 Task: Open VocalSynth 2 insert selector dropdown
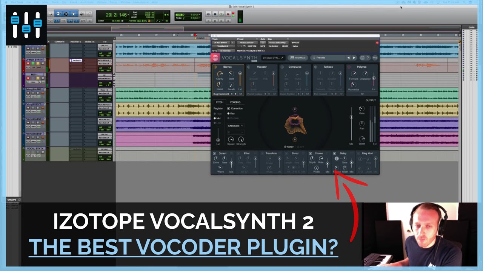click(x=223, y=46)
